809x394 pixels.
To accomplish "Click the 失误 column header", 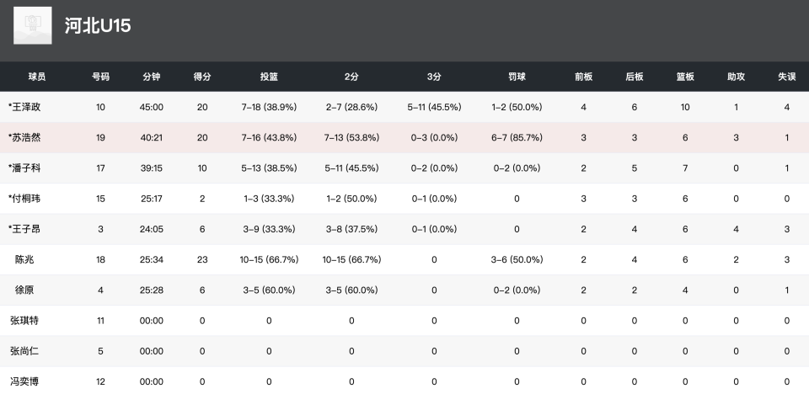I will [787, 77].
